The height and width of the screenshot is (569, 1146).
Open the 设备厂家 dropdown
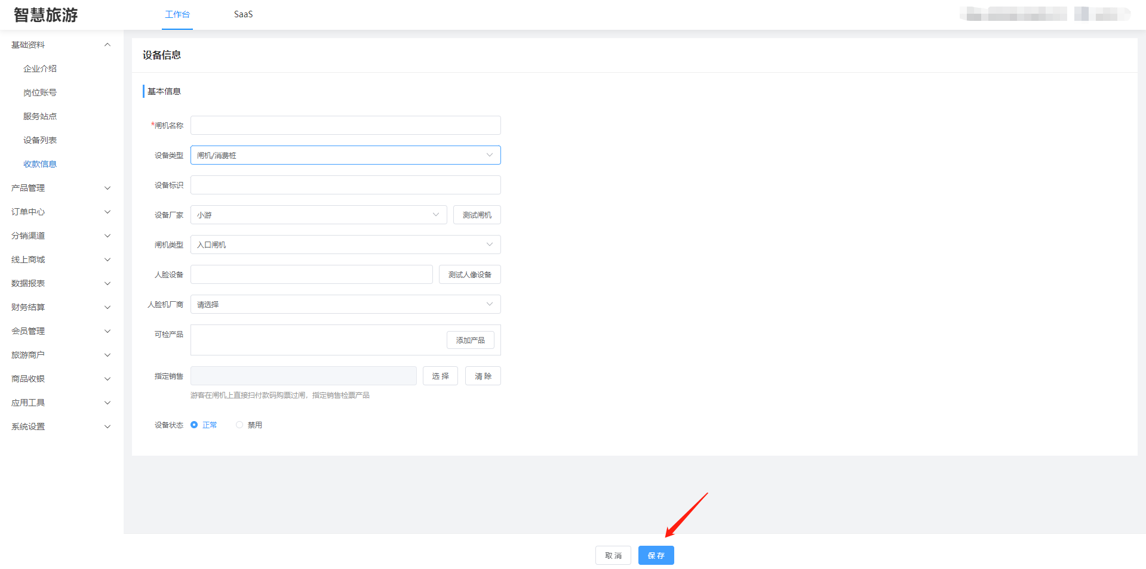(318, 215)
